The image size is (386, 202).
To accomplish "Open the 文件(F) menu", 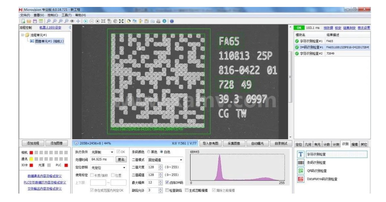I will (x=25, y=15).
